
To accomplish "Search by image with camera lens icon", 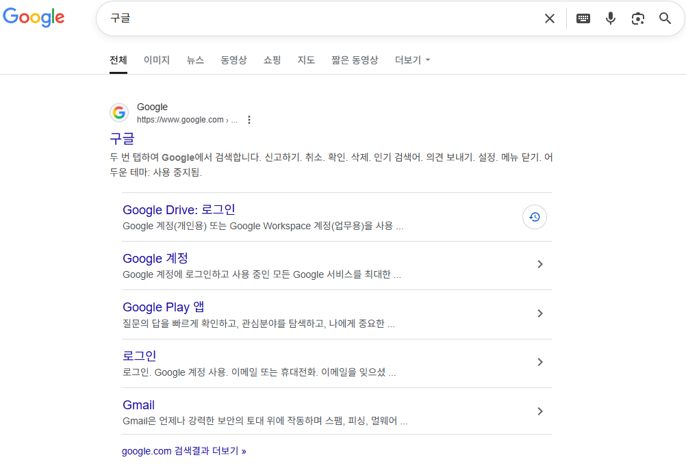I will 638,18.
